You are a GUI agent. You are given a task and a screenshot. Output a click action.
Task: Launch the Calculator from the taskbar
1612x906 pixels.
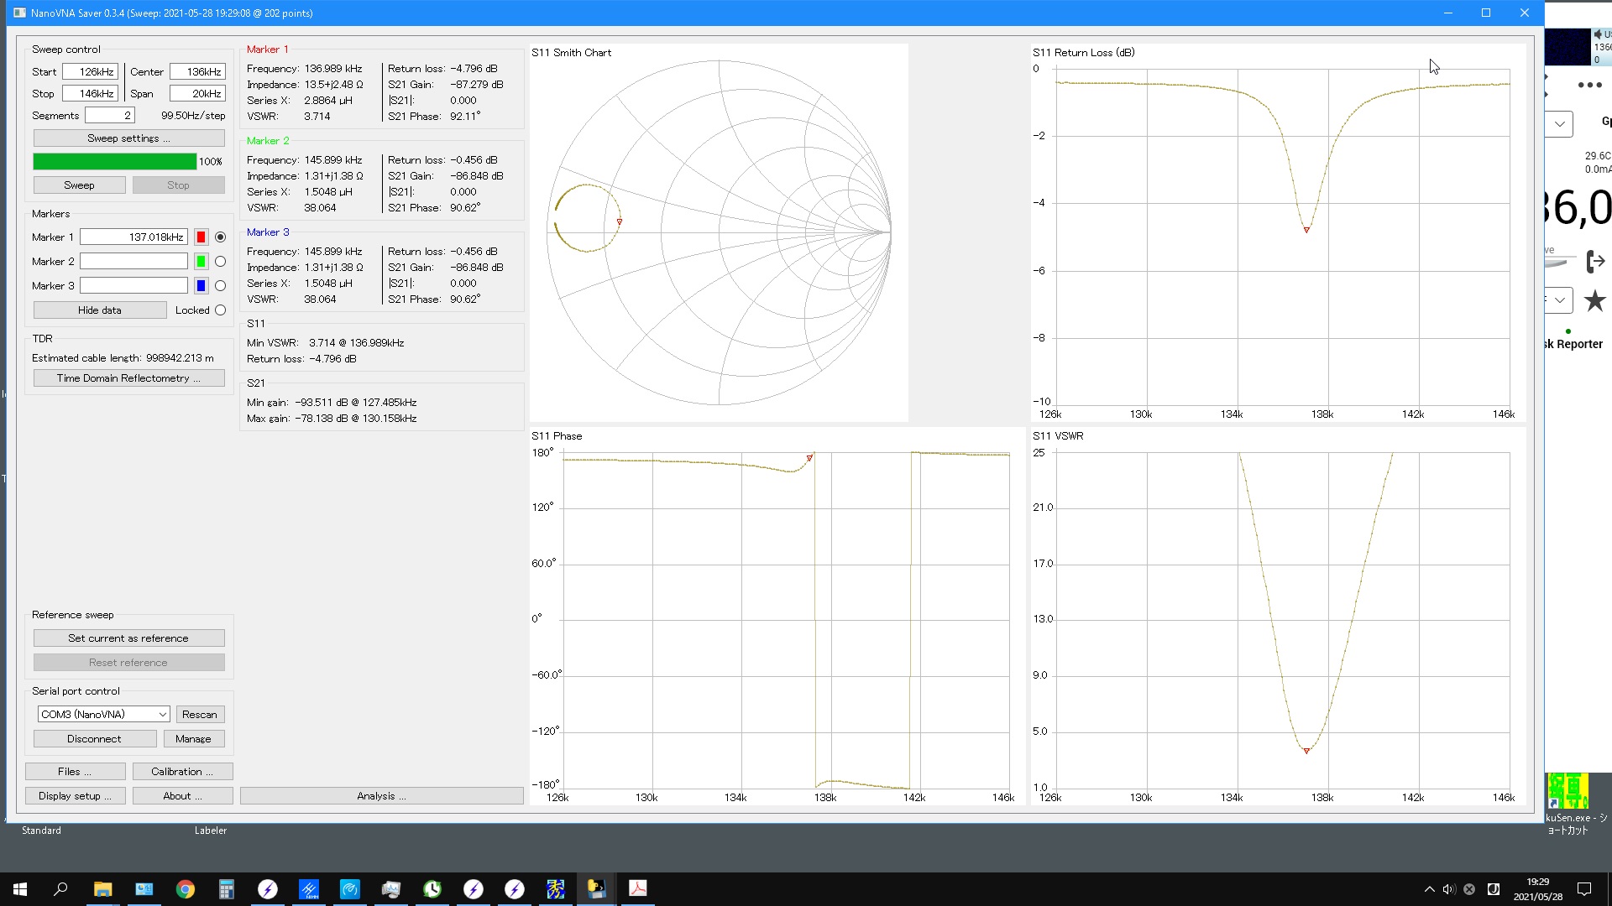click(227, 889)
